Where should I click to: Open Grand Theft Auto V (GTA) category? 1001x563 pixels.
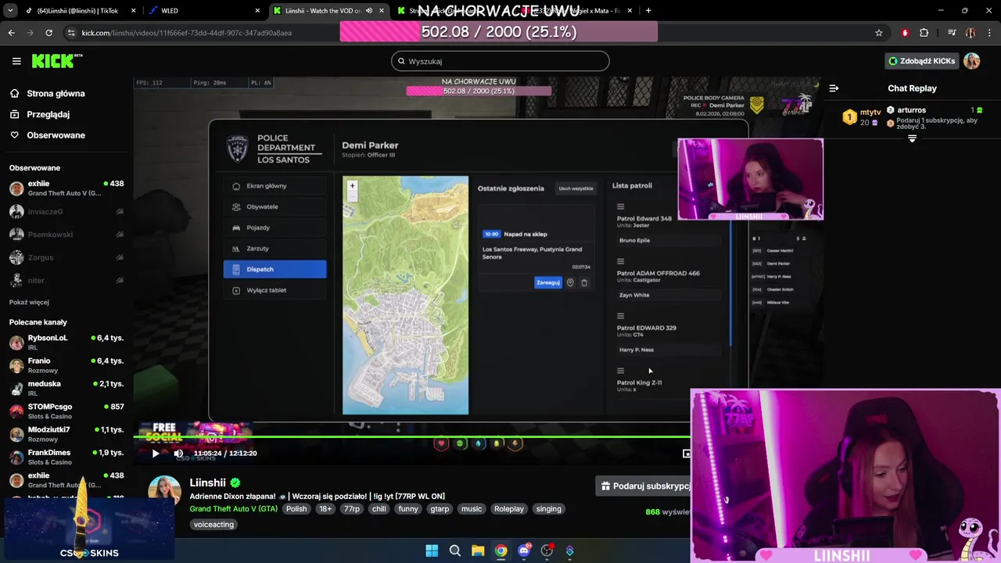[233, 509]
